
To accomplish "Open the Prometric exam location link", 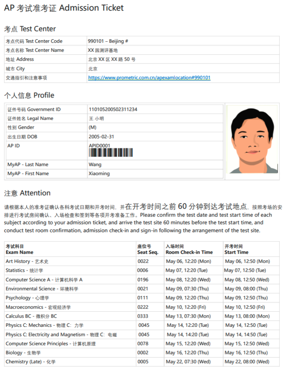I will tap(149, 78).
